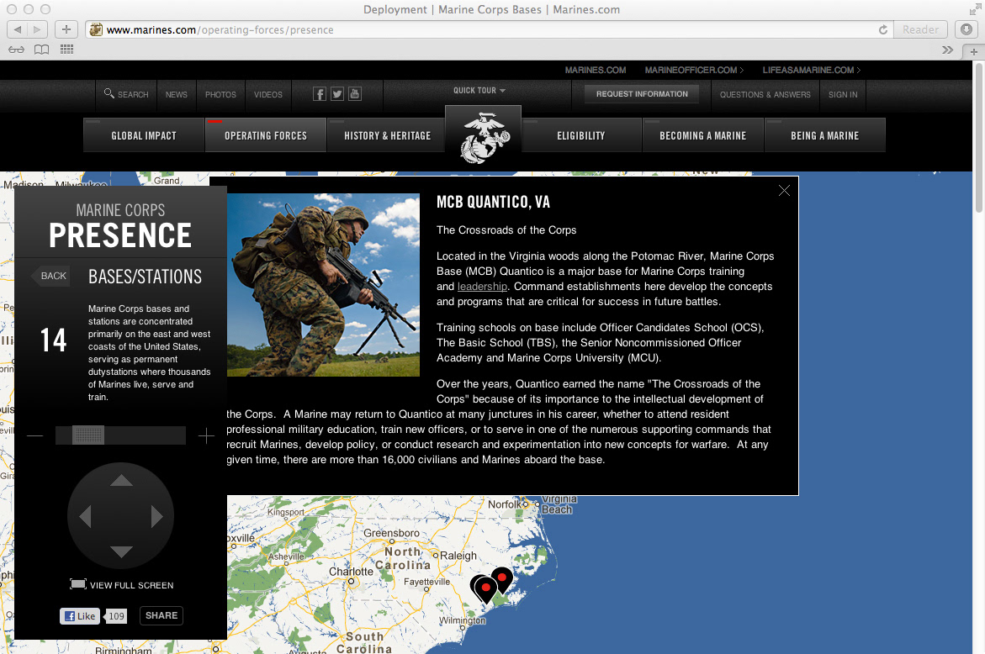Viewport: 985px width, 654px height.
Task: Click the Marine soldier photo
Action: 323,285
